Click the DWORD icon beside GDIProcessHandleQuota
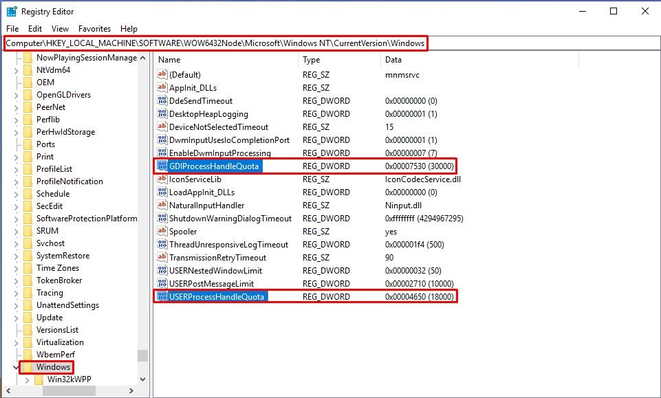The width and height of the screenshot is (661, 398). click(162, 166)
